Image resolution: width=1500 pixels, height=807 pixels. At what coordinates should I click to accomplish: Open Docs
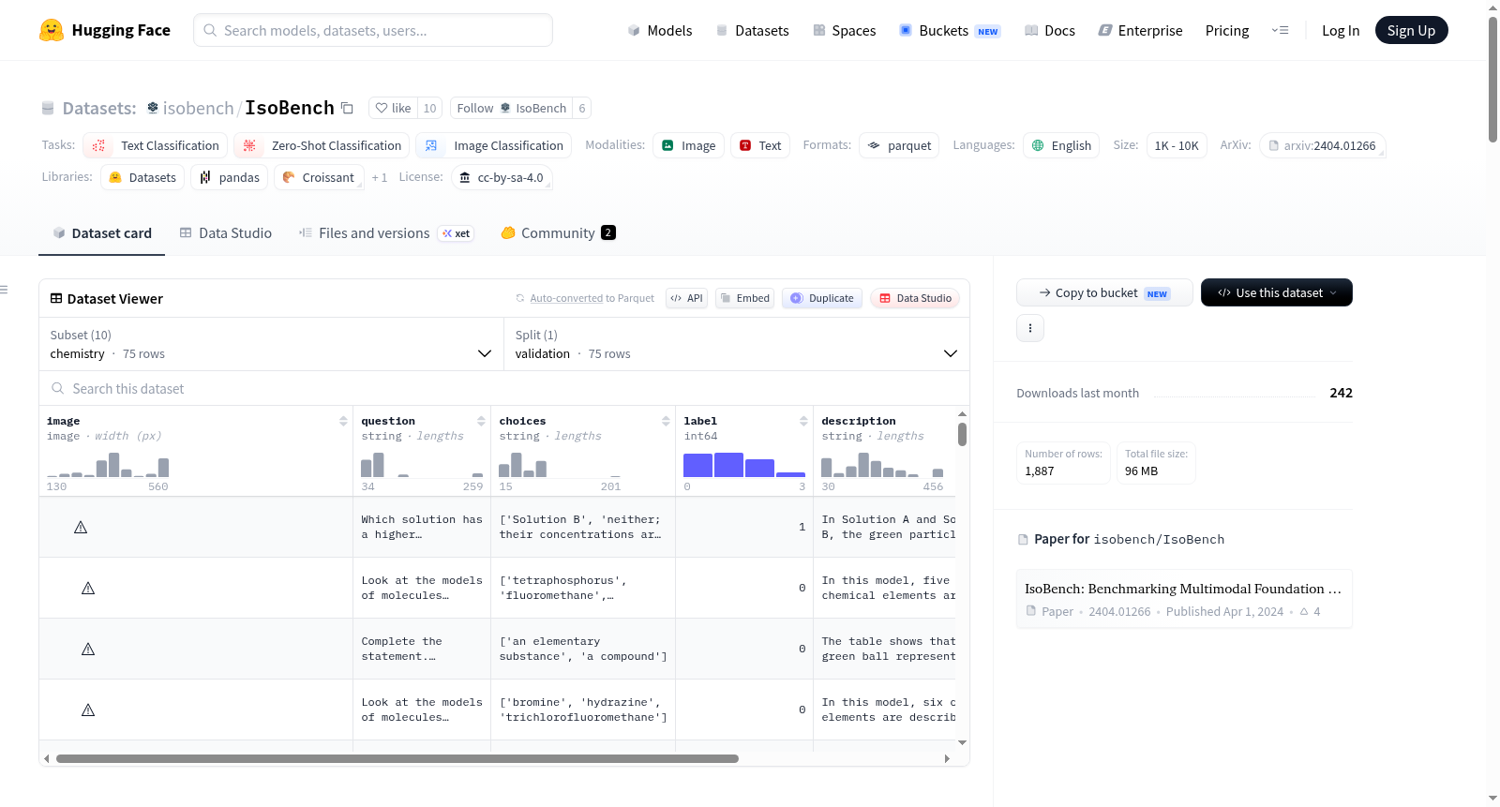[x=1050, y=30]
